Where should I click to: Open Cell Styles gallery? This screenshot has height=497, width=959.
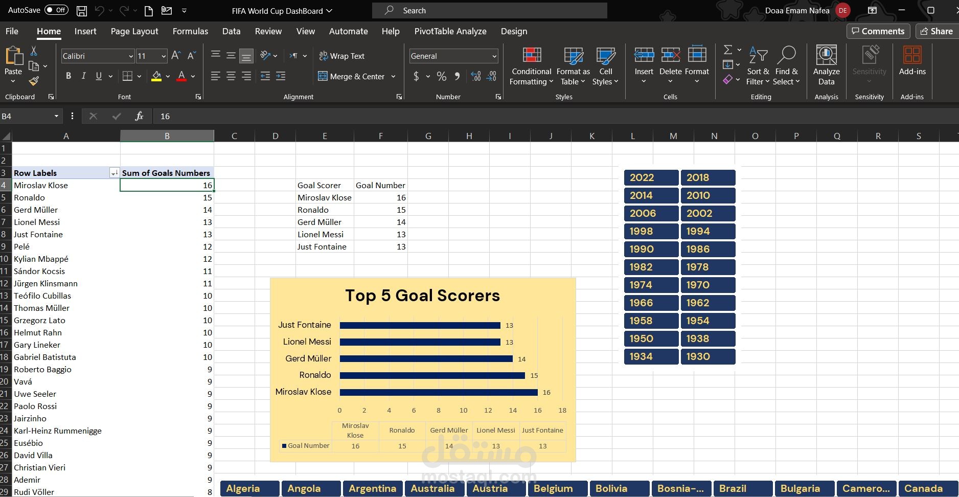606,66
